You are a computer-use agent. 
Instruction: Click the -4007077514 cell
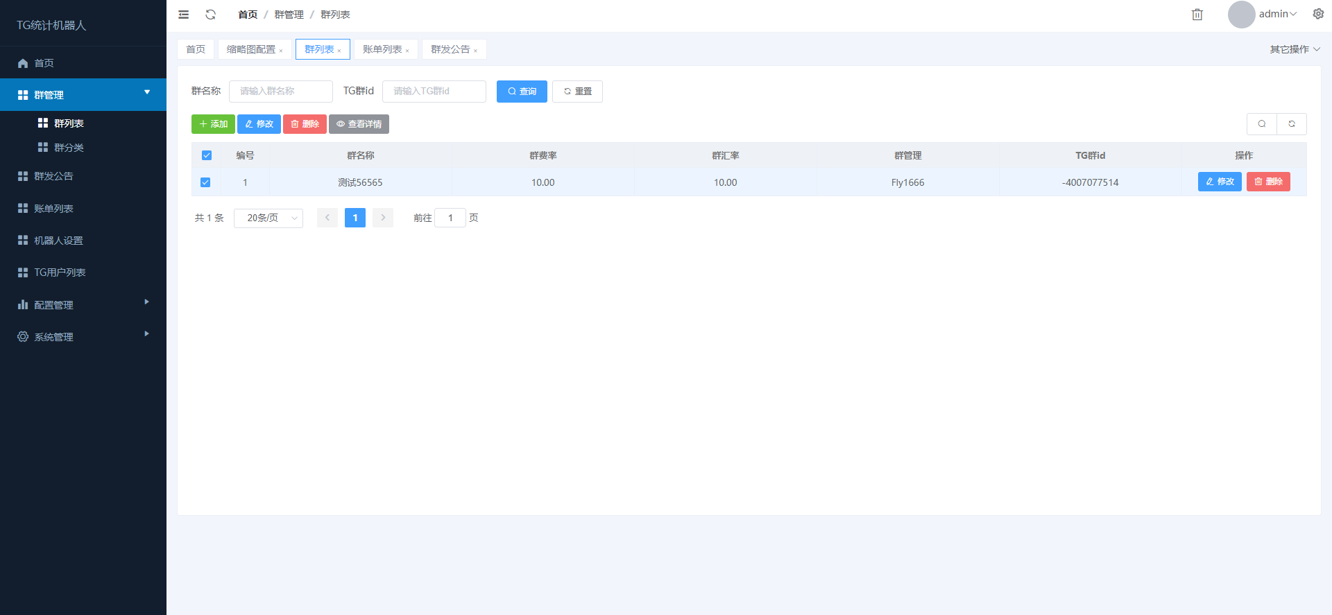coord(1090,182)
